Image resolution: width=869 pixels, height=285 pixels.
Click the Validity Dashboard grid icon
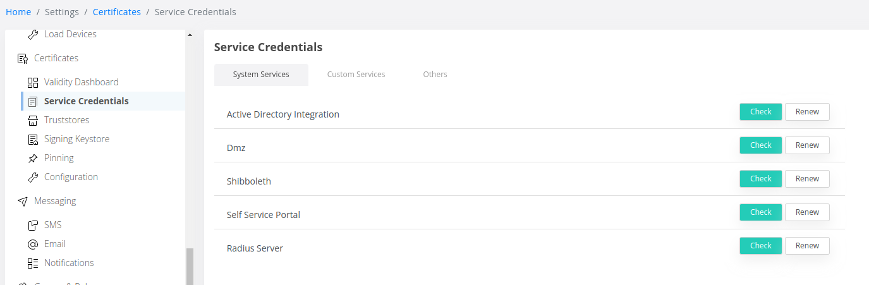click(x=33, y=82)
